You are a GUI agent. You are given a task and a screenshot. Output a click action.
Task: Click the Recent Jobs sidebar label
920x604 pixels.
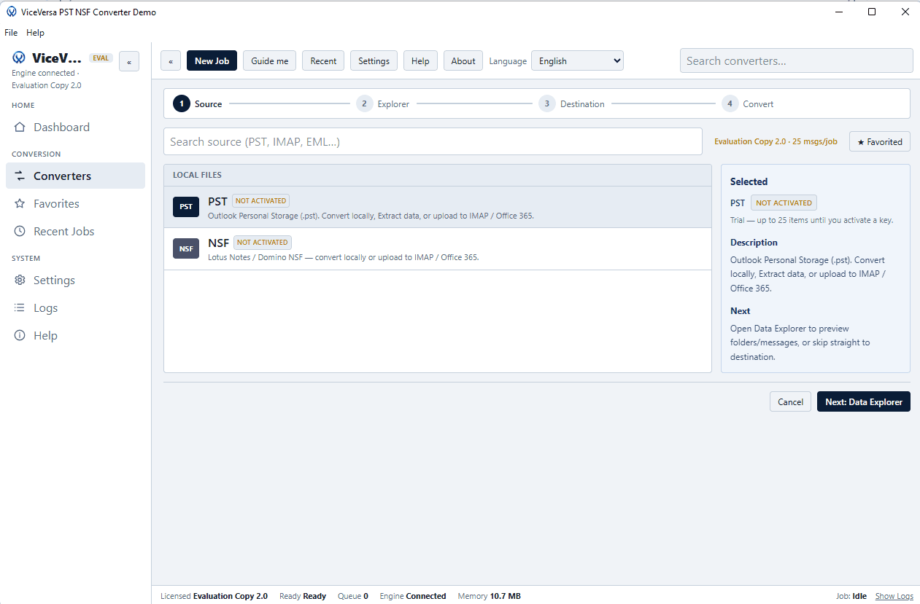(64, 232)
